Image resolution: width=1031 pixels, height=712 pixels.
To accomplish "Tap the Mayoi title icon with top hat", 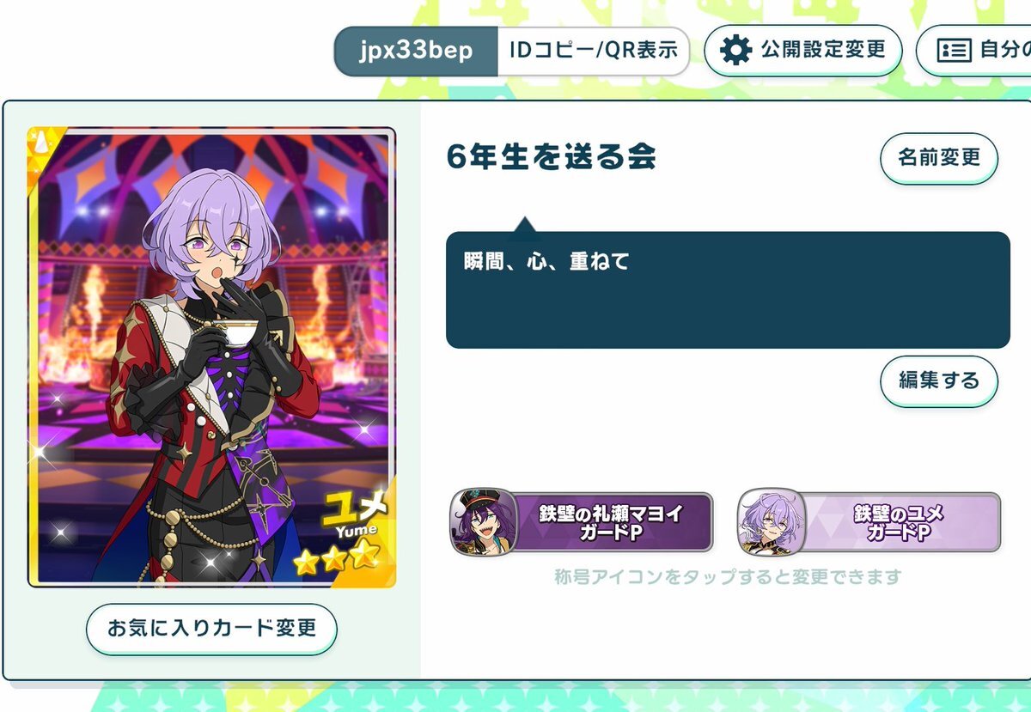I will 483,521.
